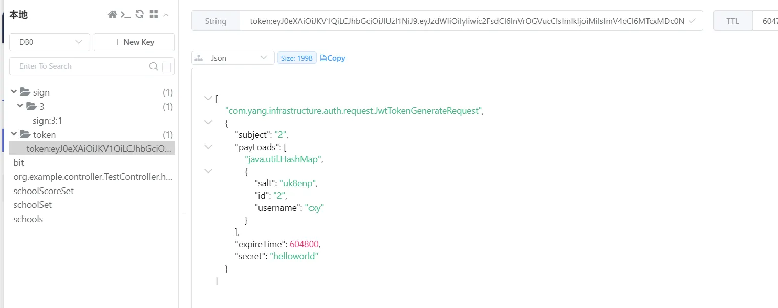Click the token folder icon
This screenshot has width=778, height=308.
25,135
